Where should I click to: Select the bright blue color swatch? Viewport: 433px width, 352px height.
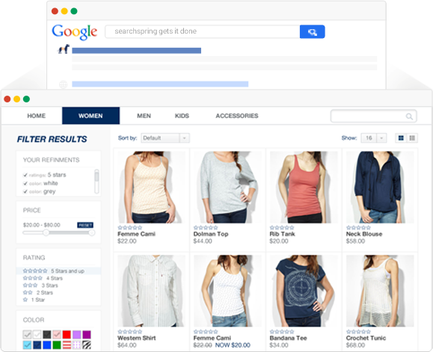pyautogui.click(x=47, y=345)
